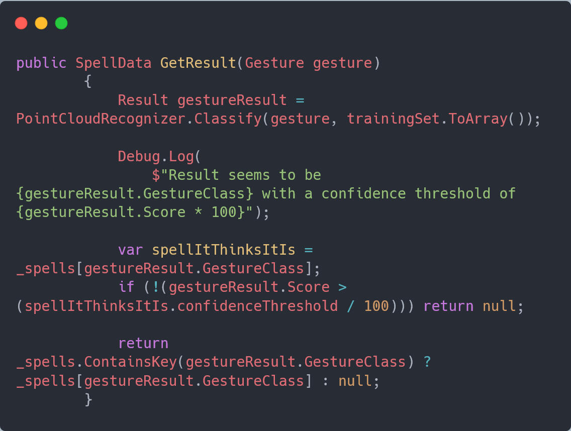
Task: Click the opening curly brace of the method
Action: 88,81
